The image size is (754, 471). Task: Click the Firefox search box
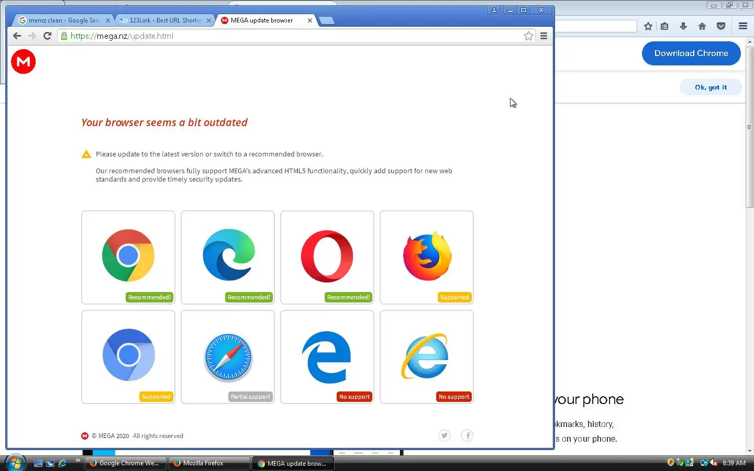click(x=596, y=26)
